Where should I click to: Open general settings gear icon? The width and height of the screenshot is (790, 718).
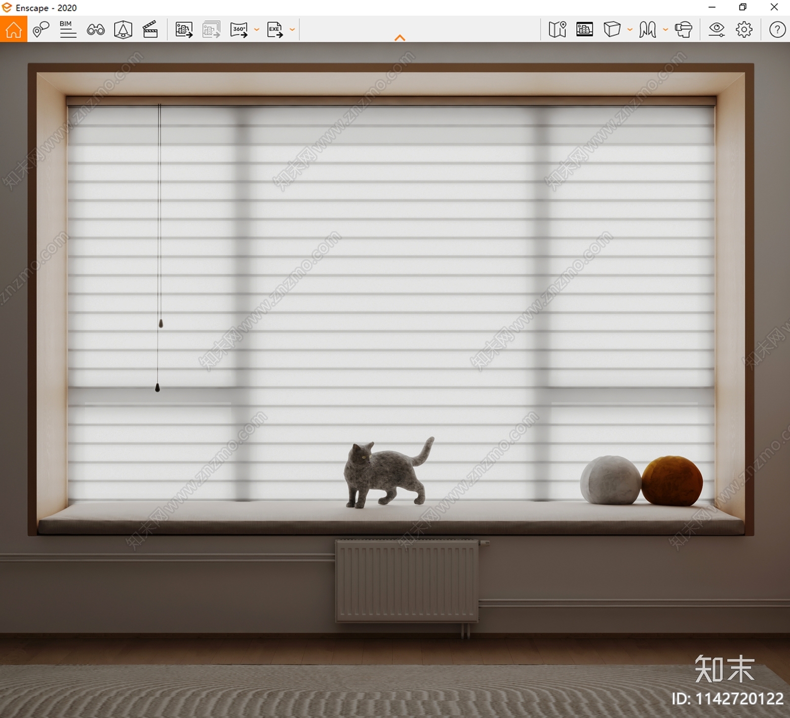pos(744,30)
